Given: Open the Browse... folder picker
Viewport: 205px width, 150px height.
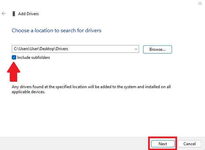Looking at the screenshot, I should pos(158,49).
